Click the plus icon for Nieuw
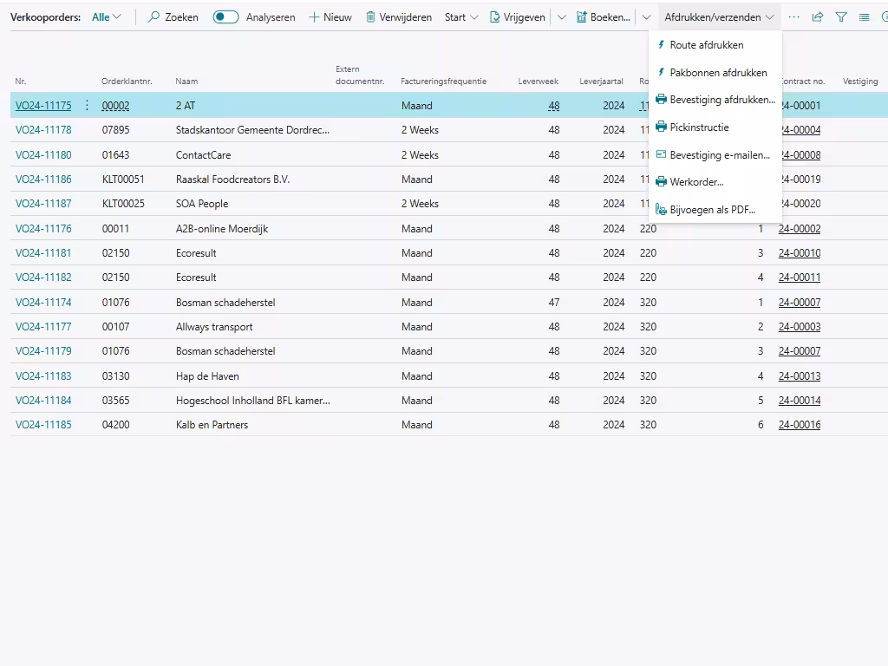The height and width of the screenshot is (666, 888). coord(314,17)
